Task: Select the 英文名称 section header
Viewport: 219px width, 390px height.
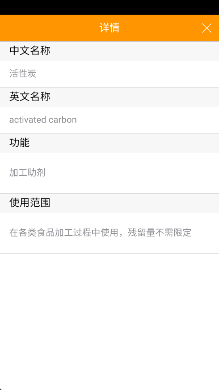Action: point(109,97)
